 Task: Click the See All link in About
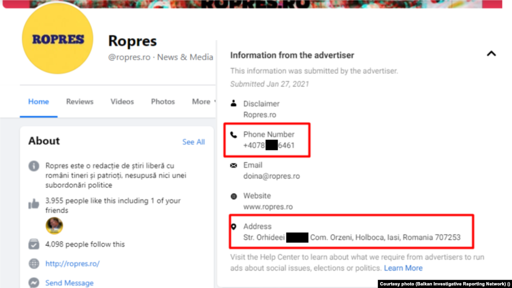pyautogui.click(x=193, y=142)
